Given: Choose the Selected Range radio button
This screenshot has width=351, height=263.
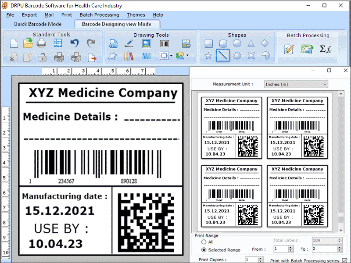Looking at the screenshot, I should coord(204,250).
